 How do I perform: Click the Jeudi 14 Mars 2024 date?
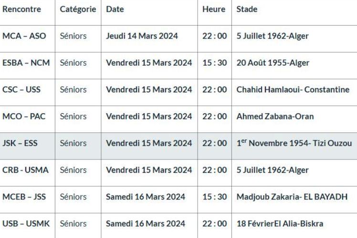(x=141, y=36)
